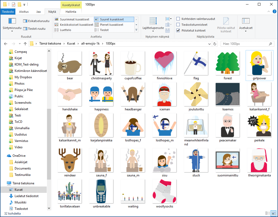Select the Tiedot layout option
The height and width of the screenshot is (217, 278).
(104, 30)
